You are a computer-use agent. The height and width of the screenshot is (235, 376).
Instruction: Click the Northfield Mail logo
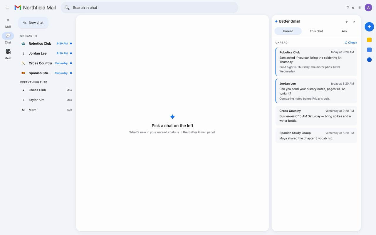click(x=35, y=8)
